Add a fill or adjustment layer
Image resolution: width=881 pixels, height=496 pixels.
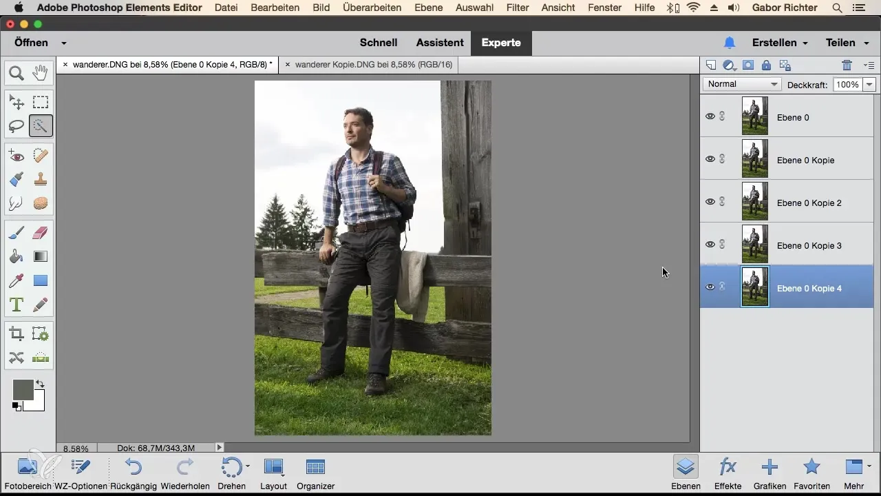730,65
